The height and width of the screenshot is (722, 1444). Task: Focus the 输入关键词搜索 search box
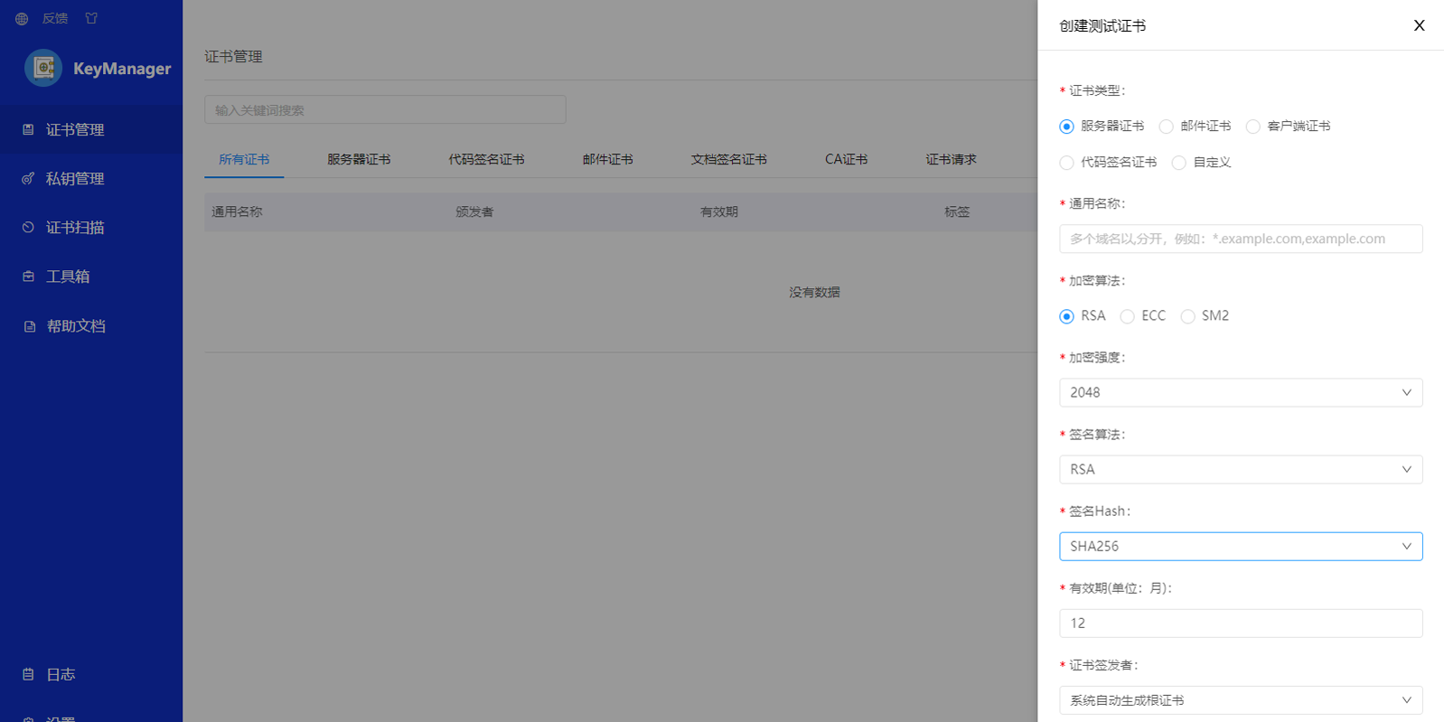click(x=385, y=109)
